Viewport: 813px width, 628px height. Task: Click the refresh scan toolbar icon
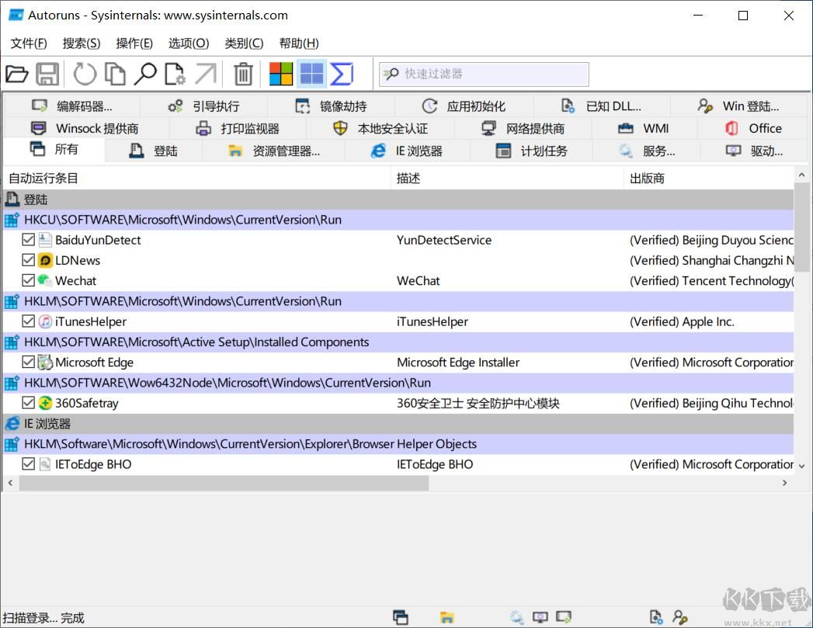tap(85, 75)
